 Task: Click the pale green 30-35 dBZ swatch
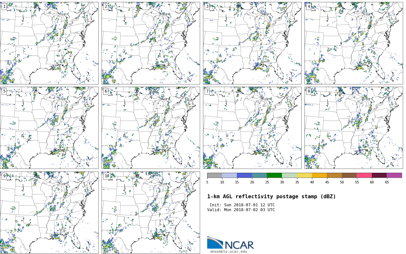click(289, 175)
